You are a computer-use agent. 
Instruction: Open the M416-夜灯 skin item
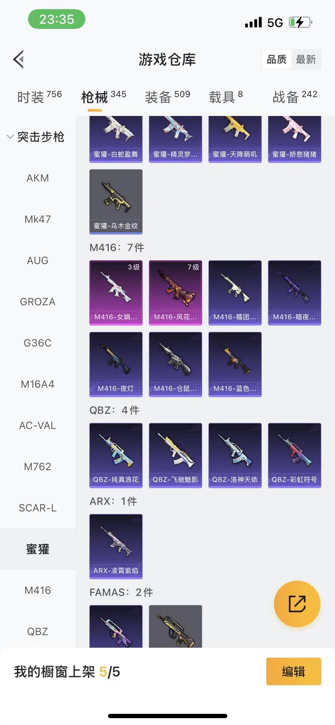point(116,365)
